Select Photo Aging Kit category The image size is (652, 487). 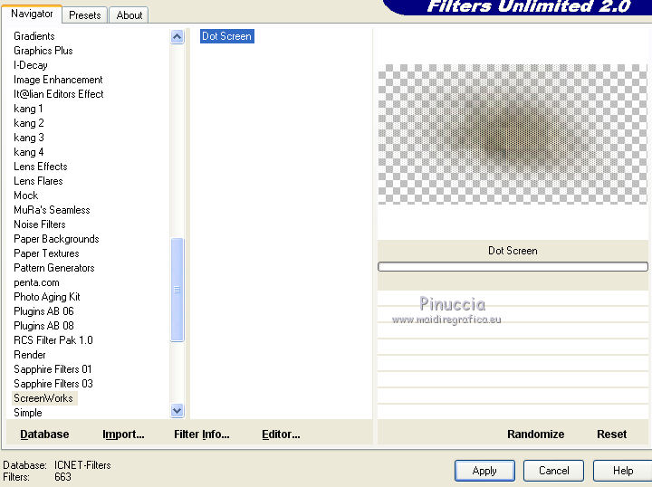pyautogui.click(x=46, y=297)
